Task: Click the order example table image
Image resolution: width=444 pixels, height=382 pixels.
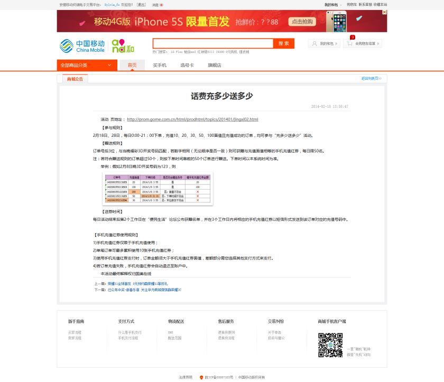Action: point(158,189)
